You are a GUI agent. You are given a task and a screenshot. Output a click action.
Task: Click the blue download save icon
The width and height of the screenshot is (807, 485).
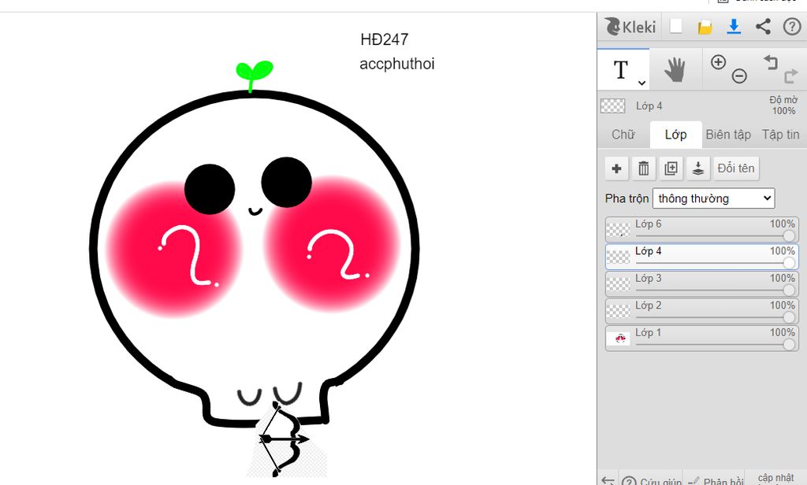(734, 27)
